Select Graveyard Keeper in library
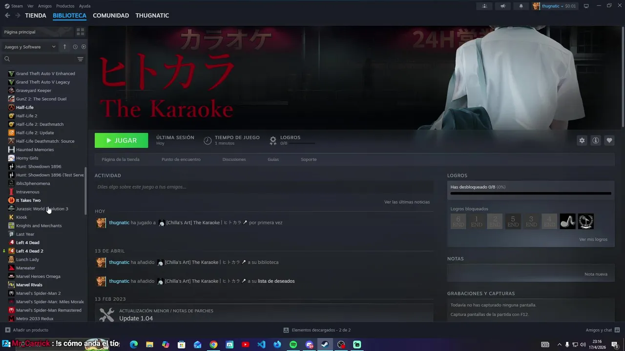This screenshot has width=625, height=351. [34, 91]
